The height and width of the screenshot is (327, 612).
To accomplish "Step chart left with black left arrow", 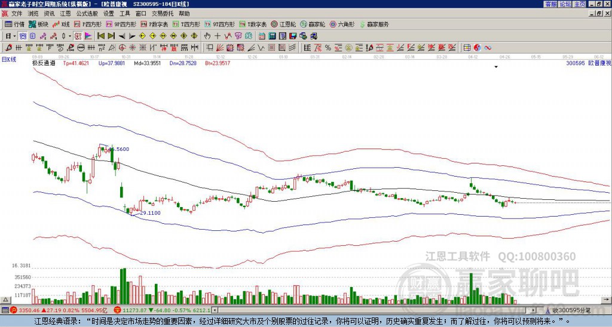I will [x=122, y=36].
